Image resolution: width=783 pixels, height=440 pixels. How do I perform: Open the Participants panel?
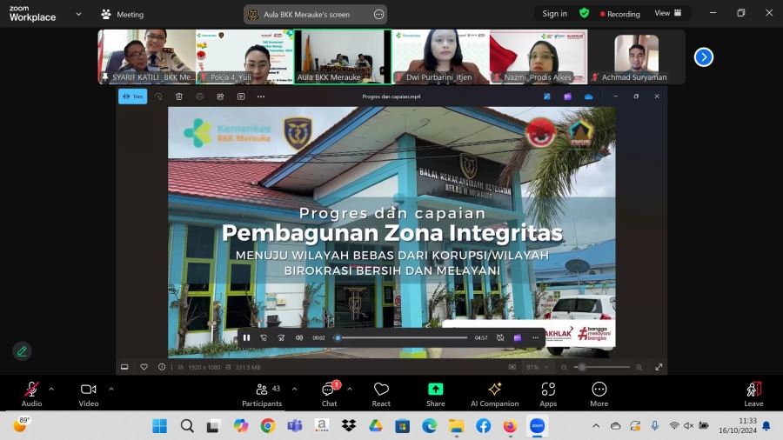(x=262, y=393)
